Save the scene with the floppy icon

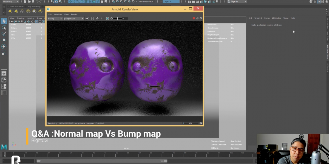click(33, 2)
